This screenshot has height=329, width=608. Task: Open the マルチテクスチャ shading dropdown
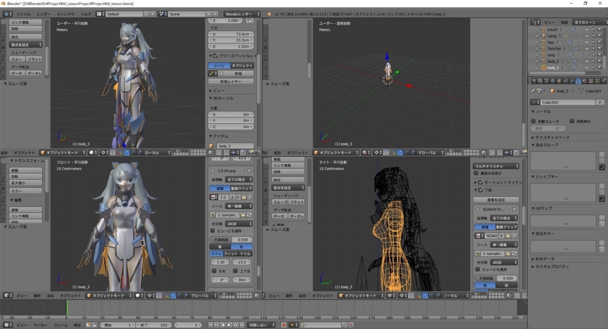496,166
